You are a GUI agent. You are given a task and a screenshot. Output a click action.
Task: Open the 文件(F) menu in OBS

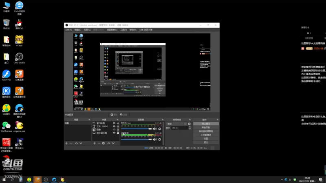[x=68, y=30]
